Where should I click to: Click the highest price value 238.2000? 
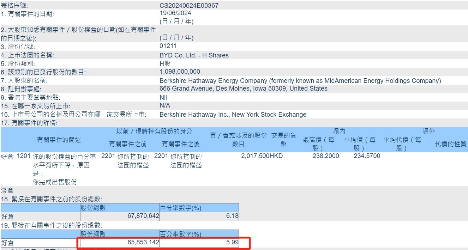(325, 156)
